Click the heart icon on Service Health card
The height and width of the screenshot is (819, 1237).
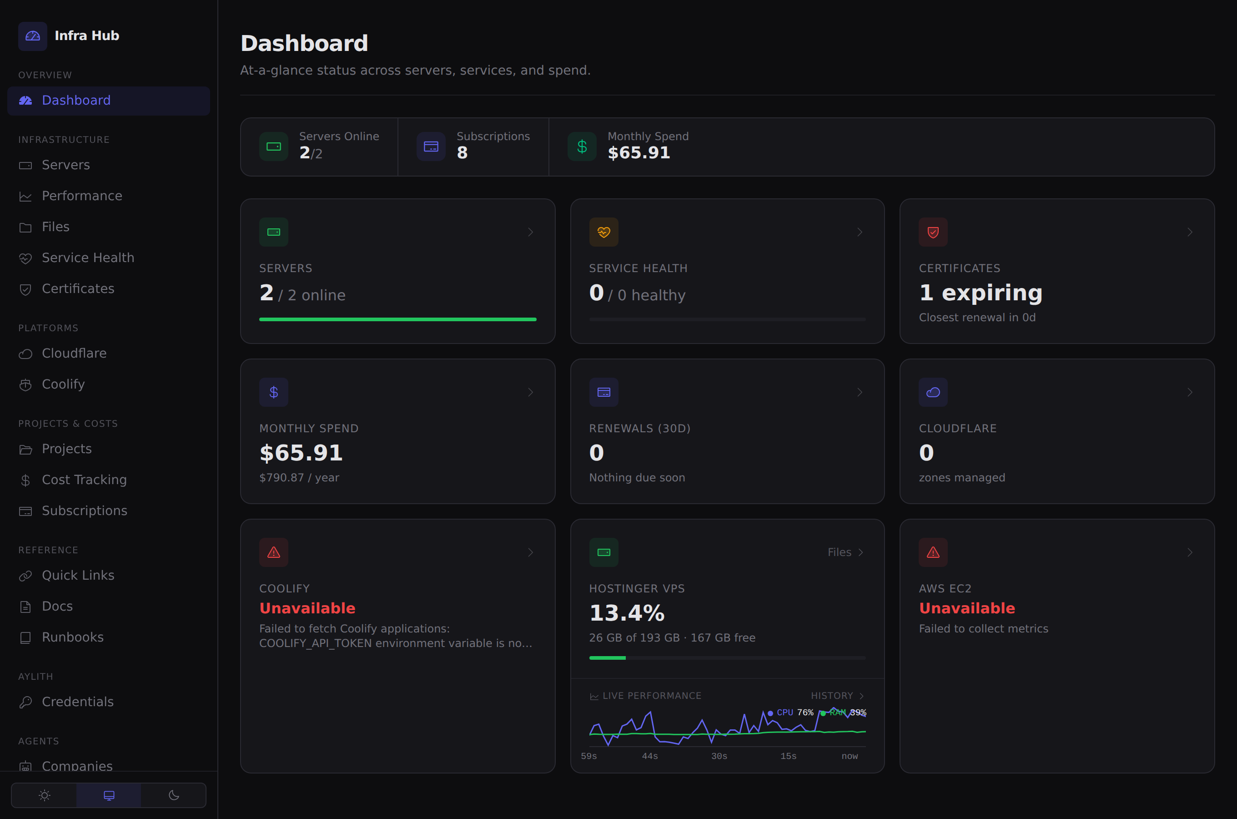(603, 232)
